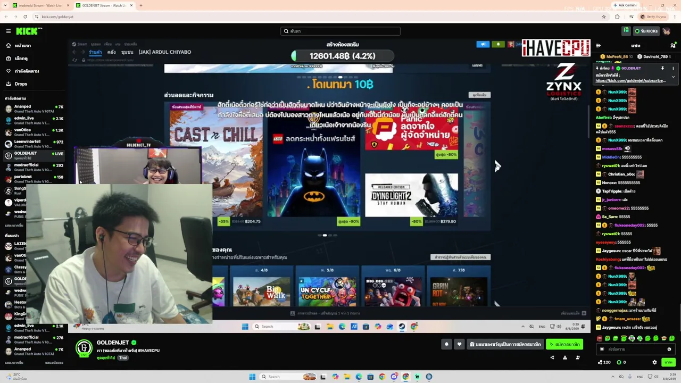Open the emoji picker in chat input
Viewport: 681px width, 383px height.
click(669, 349)
